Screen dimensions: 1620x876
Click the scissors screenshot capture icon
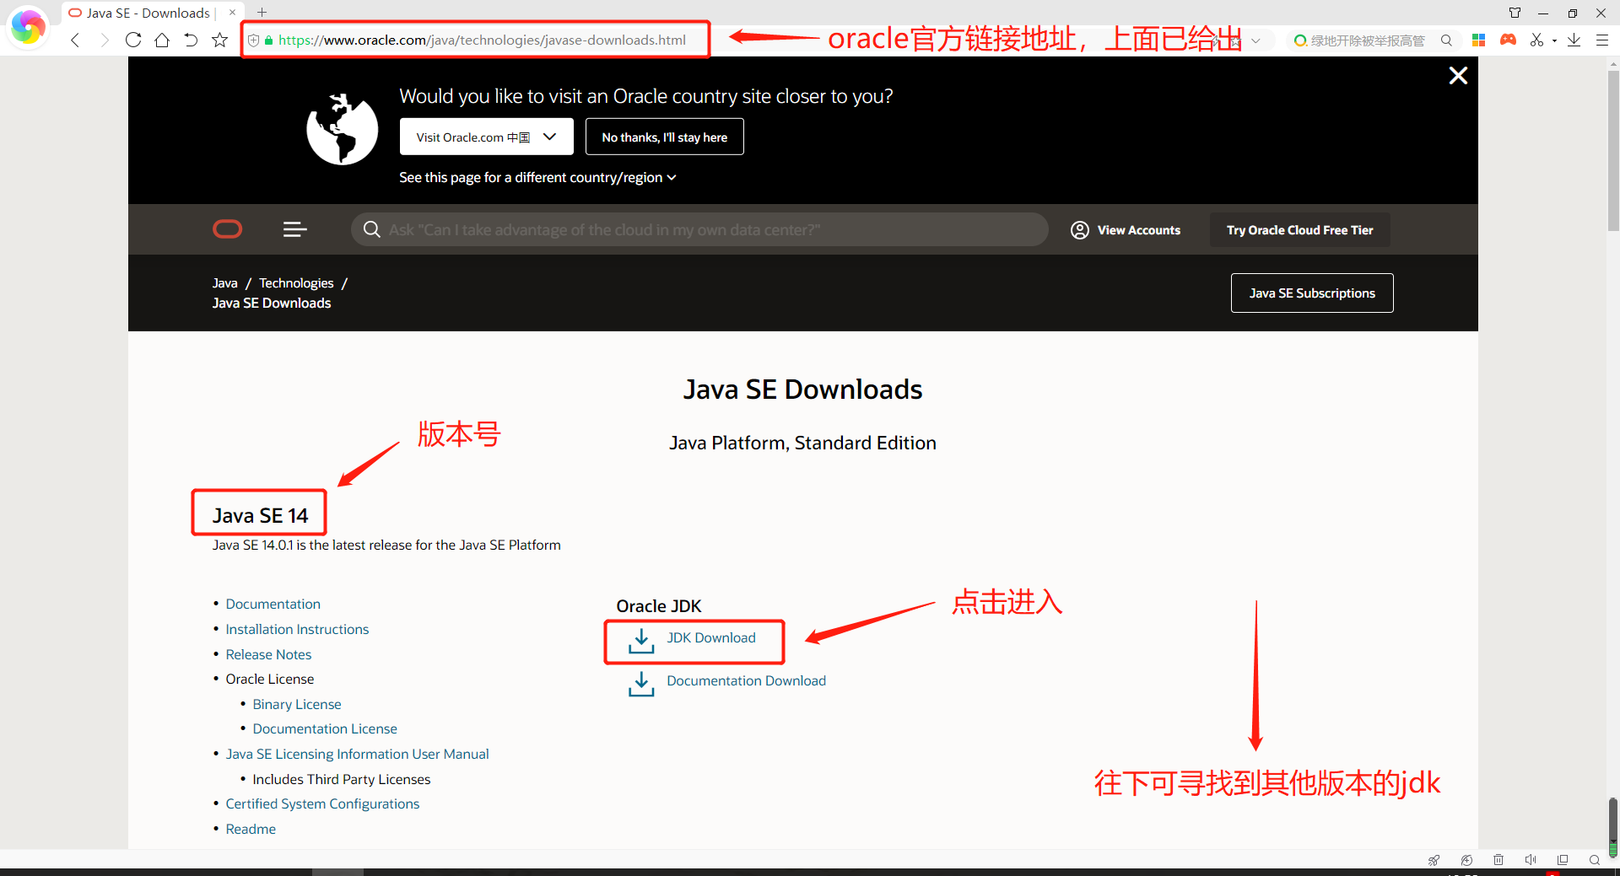(x=1537, y=40)
